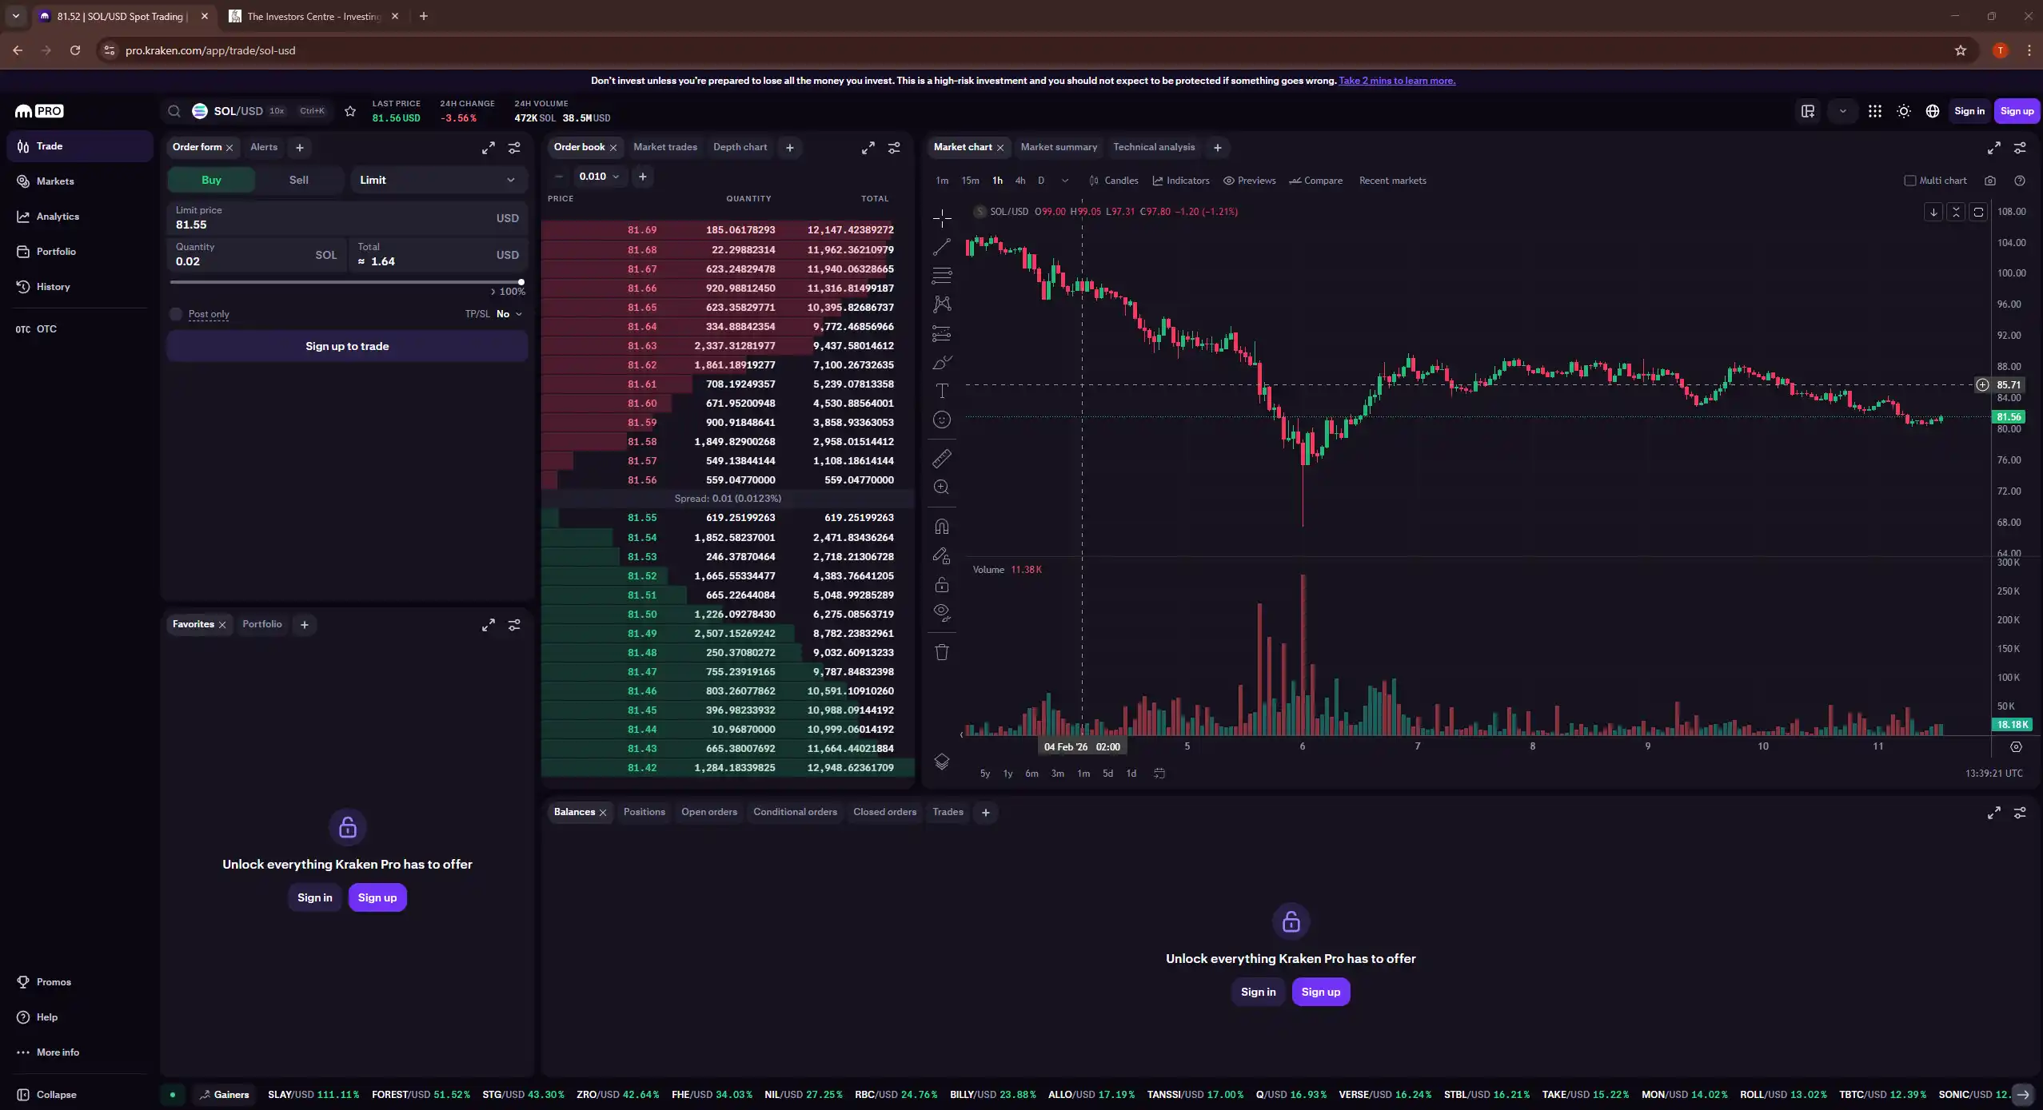
Task: Select the chart zoom-in tool
Action: point(942,487)
